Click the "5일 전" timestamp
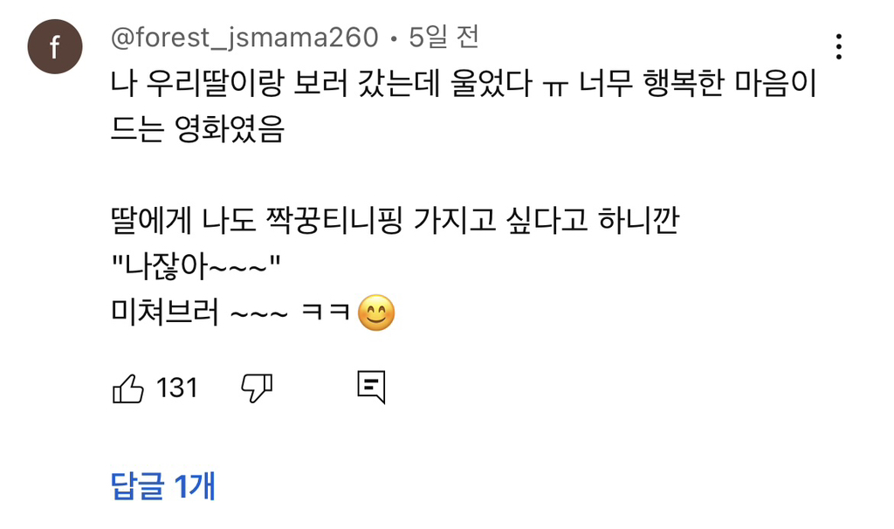 444,38
